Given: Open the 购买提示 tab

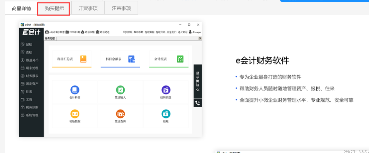Looking at the screenshot, I should [54, 8].
